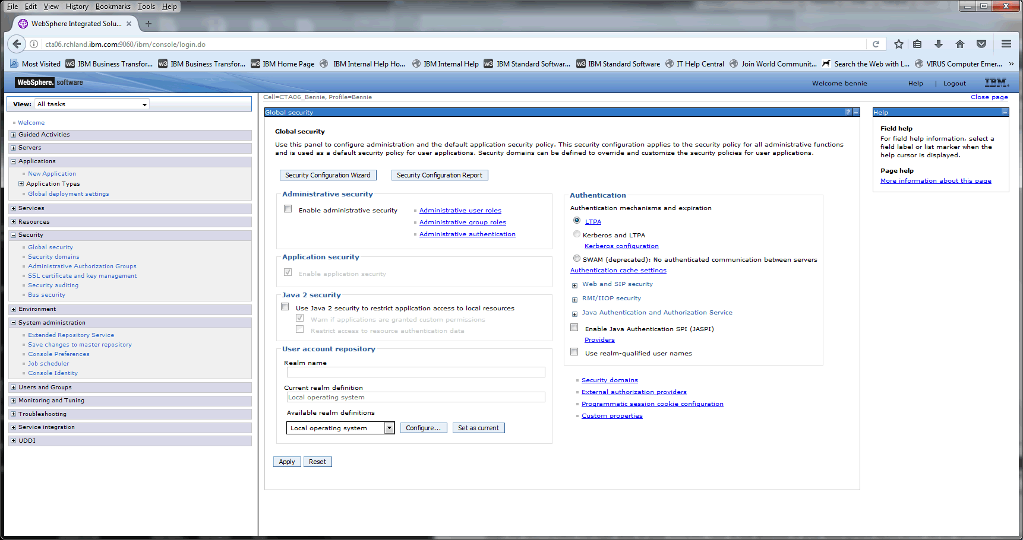The image size is (1023, 540).
Task: Click the Configure... button
Action: pos(424,428)
